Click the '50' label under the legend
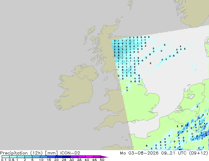Image resolution: width=209 pixels, height=161 pixels. point(102,160)
